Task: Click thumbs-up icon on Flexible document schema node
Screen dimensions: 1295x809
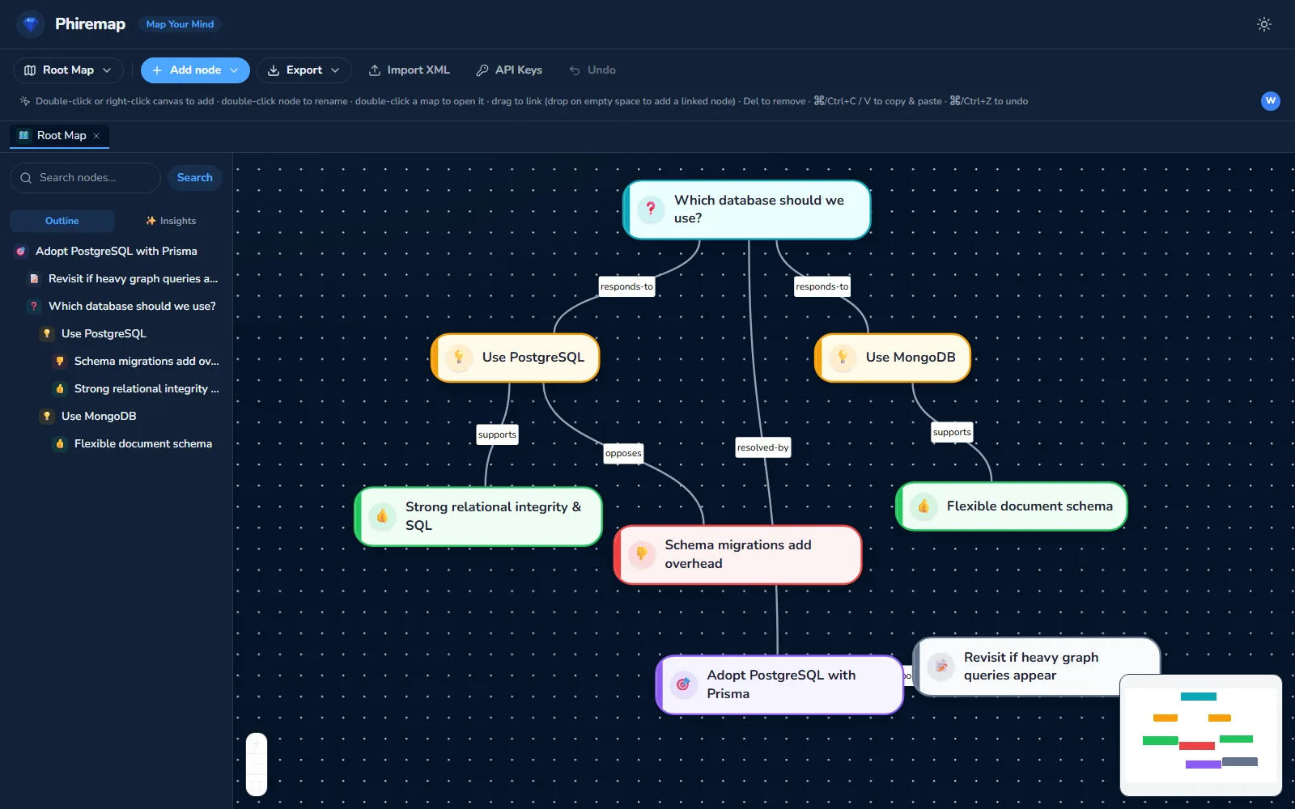Action: point(923,506)
